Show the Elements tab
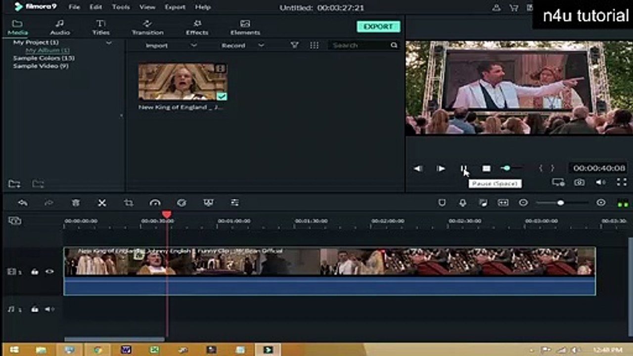This screenshot has width=633, height=356. (x=245, y=28)
